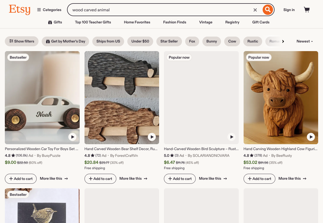This screenshot has height=223, width=323.
Task: Add the Highland Cow figurine to cart
Action: (x=259, y=179)
